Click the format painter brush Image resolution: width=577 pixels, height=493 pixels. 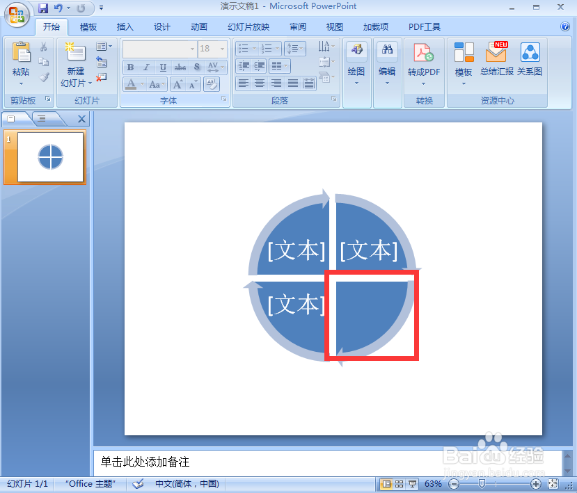[44, 77]
